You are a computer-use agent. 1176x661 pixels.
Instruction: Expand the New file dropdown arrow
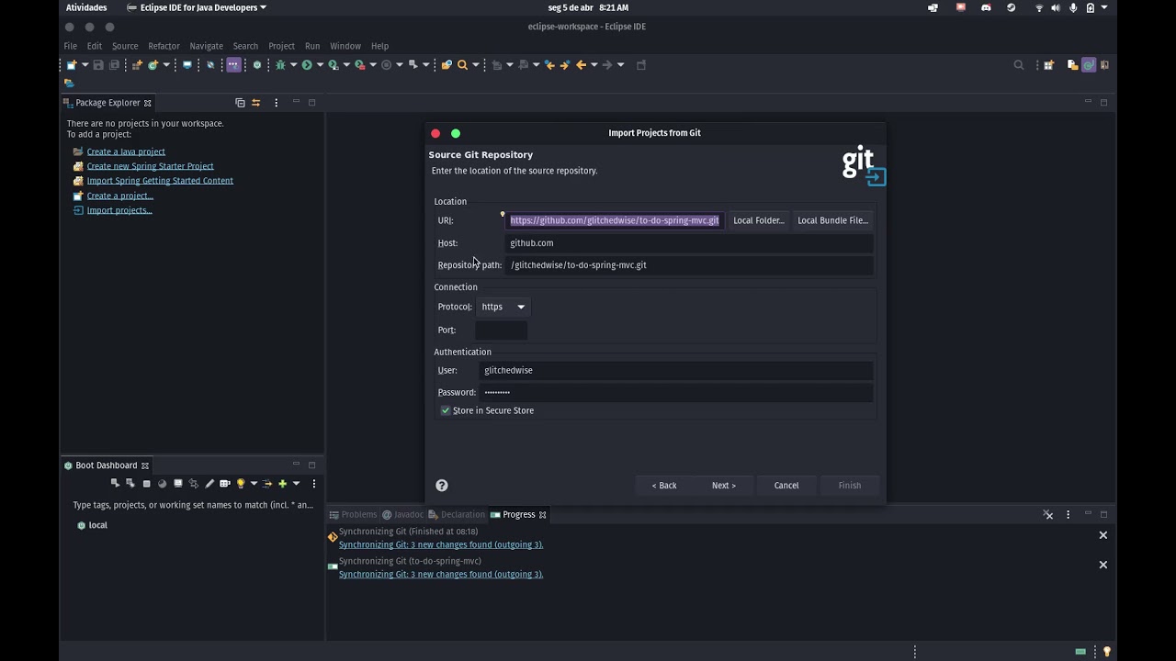[85, 64]
